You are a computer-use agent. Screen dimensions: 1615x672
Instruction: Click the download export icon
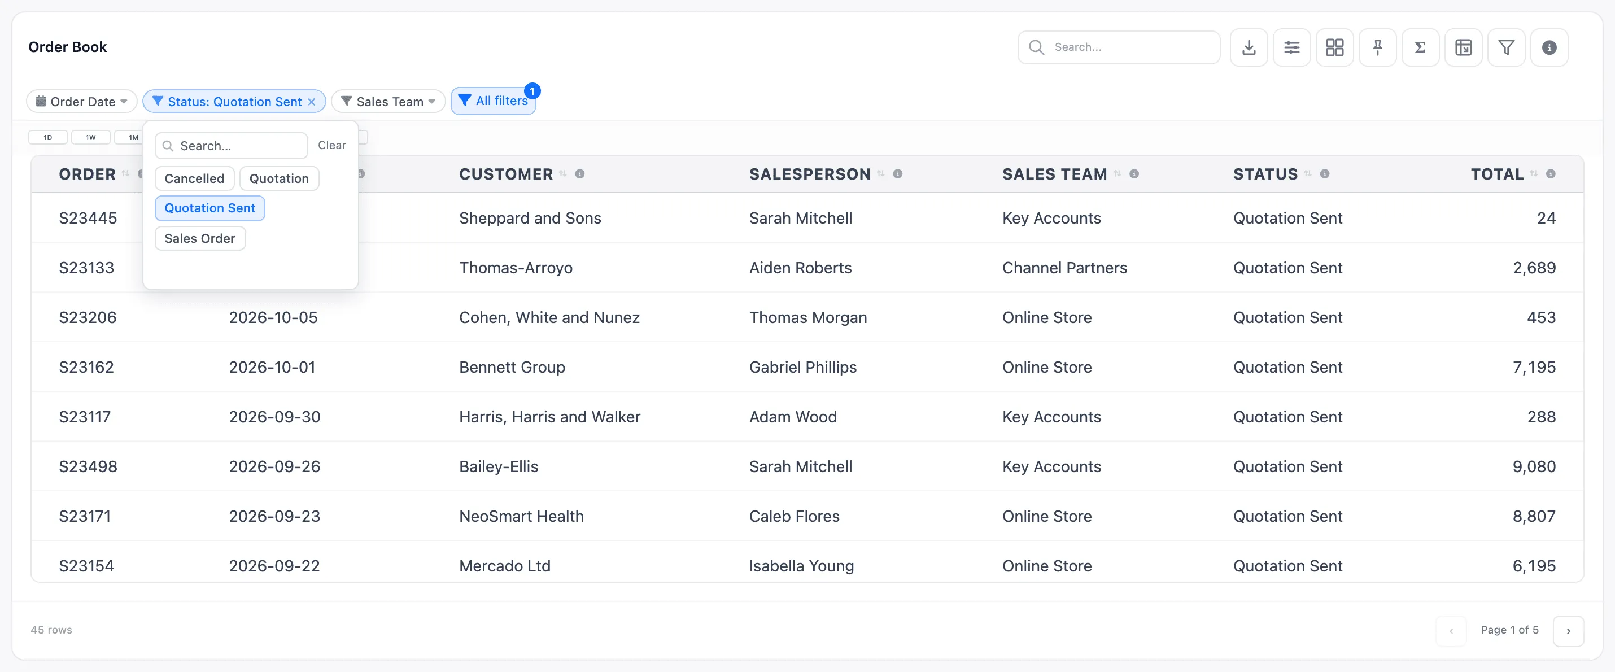pyautogui.click(x=1249, y=47)
